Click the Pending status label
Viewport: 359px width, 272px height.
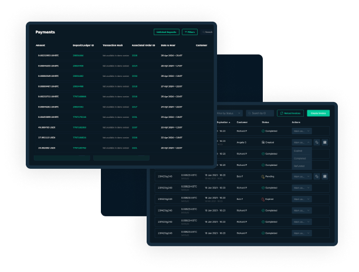pos(270,176)
